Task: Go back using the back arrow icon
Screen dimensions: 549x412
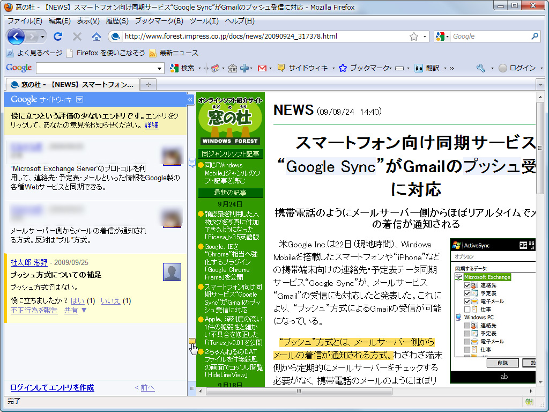Action: point(16,36)
